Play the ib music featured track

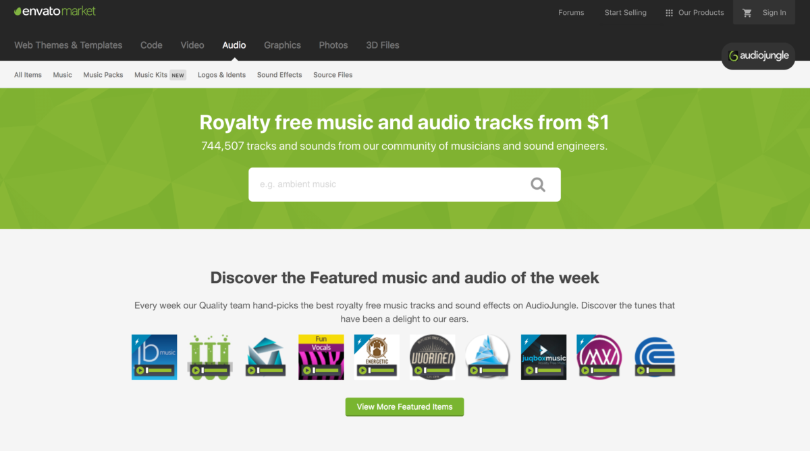click(x=140, y=371)
